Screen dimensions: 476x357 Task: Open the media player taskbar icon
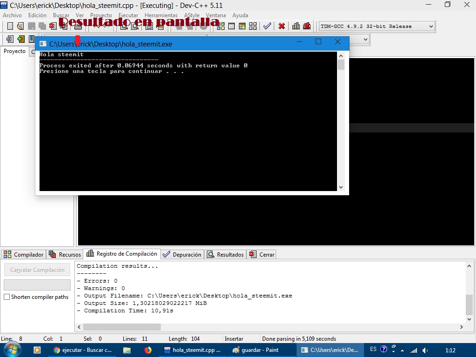pos(37,350)
